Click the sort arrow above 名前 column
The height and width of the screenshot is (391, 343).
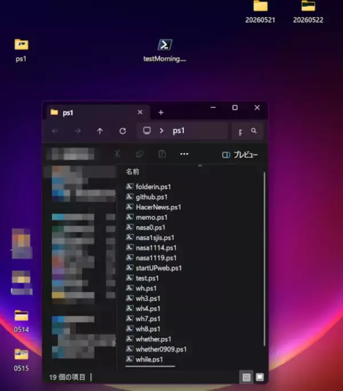coord(200,165)
